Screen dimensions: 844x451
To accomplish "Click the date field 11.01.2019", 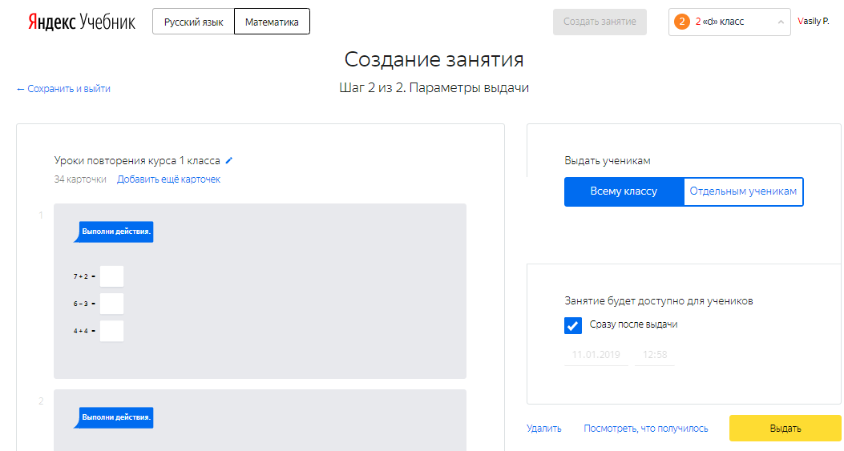I will click(596, 355).
